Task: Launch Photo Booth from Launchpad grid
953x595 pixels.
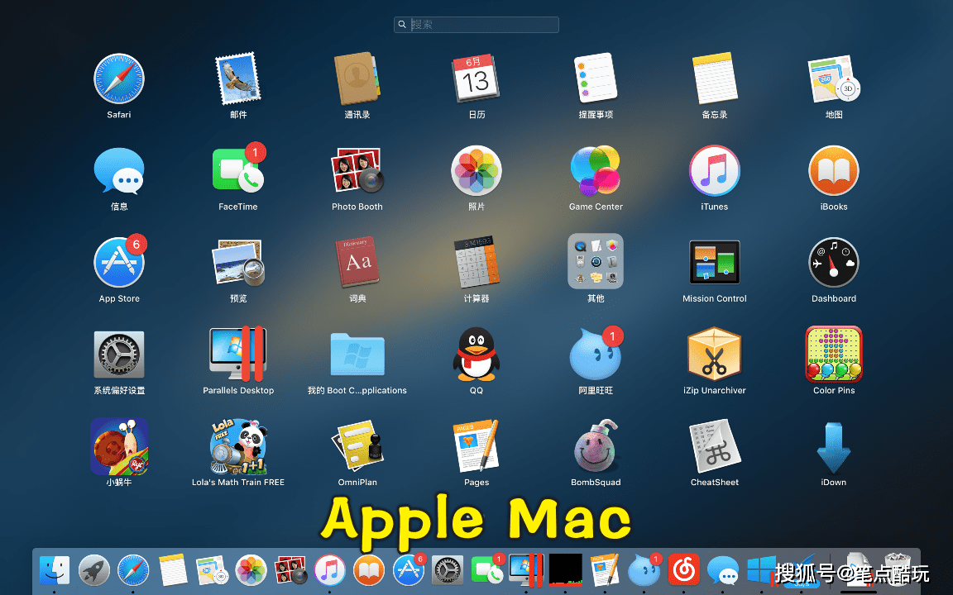Action: [x=357, y=170]
